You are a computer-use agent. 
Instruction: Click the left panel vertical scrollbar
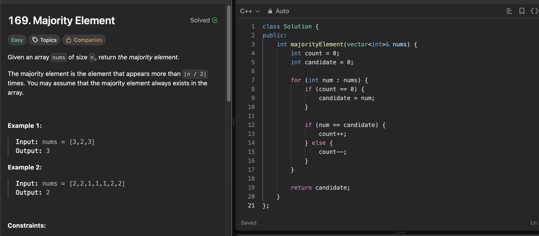pos(230,54)
